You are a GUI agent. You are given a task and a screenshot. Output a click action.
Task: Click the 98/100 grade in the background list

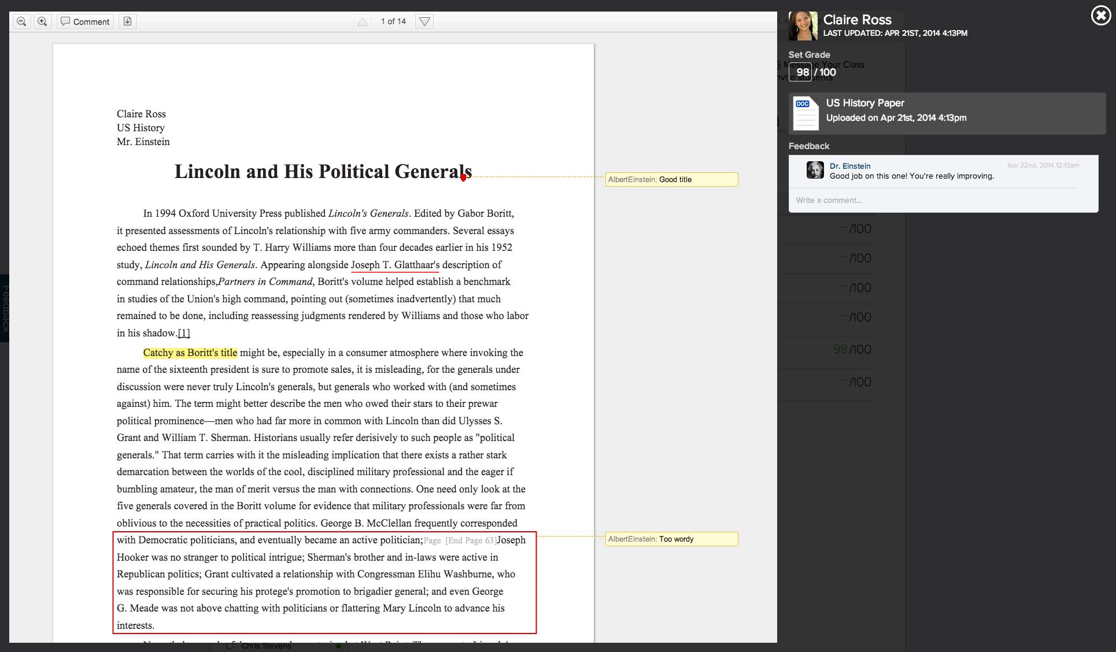click(x=852, y=349)
